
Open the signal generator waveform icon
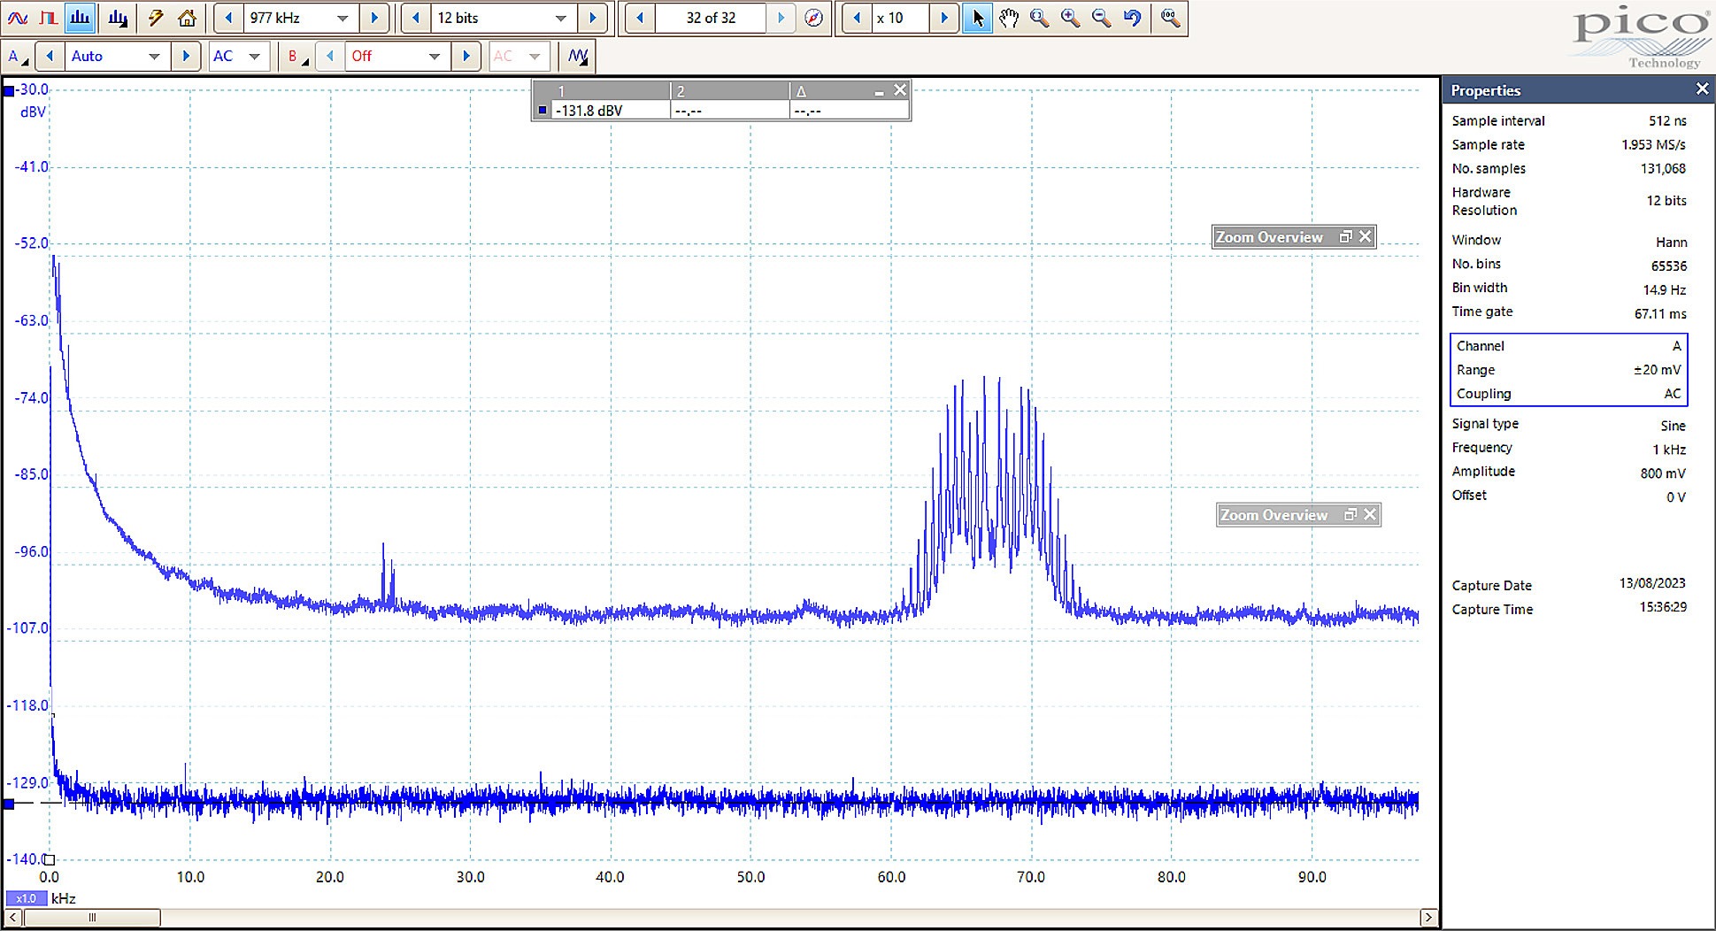[x=578, y=56]
